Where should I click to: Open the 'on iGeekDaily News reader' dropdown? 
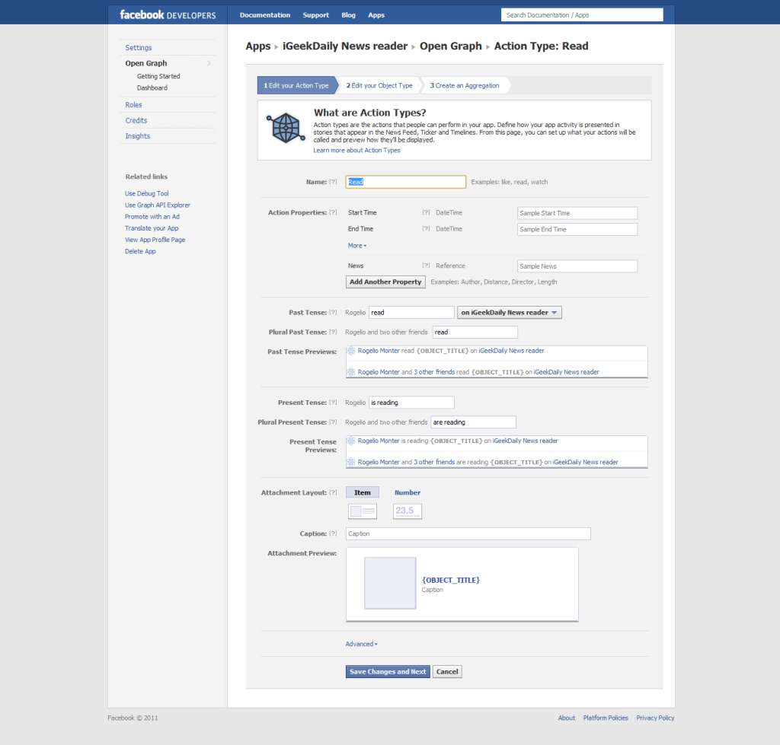point(510,313)
